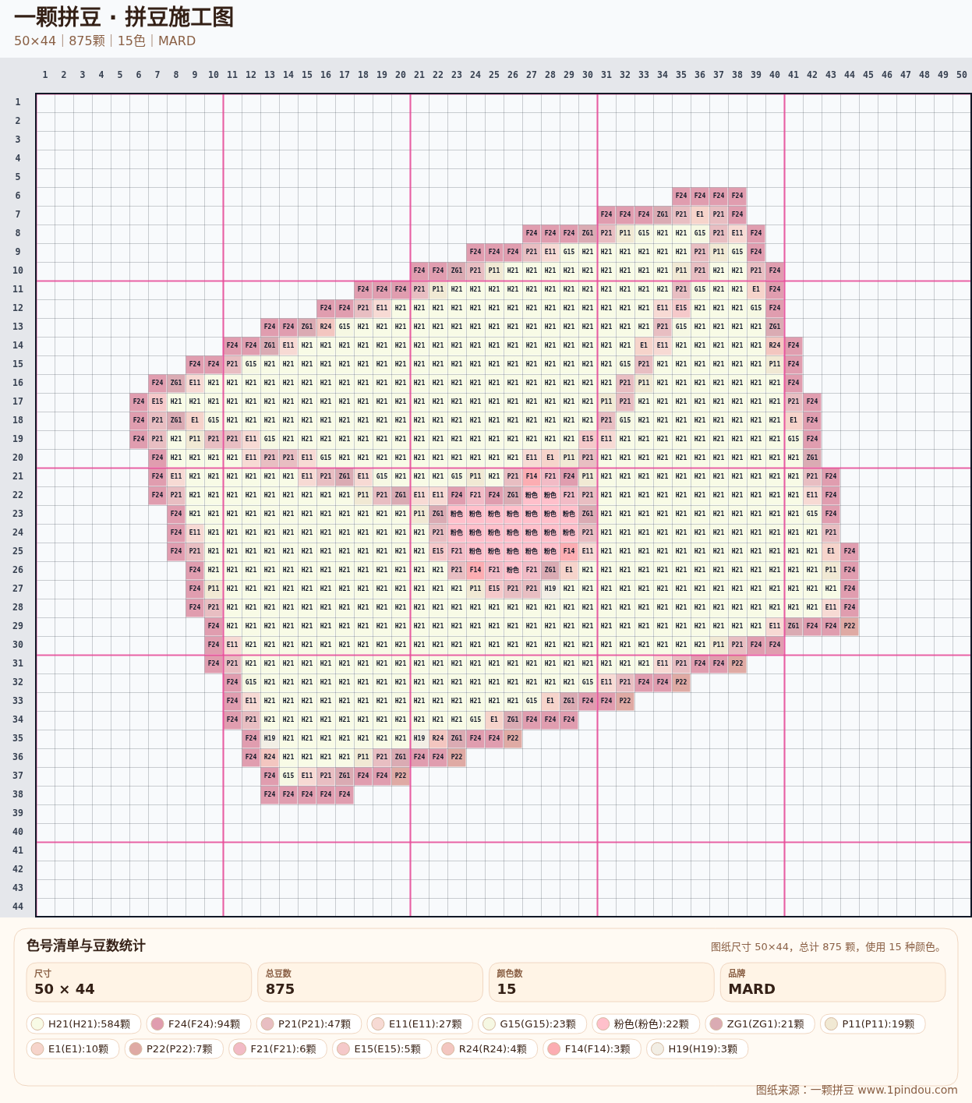Click the 图纸尺寸 50×44 summary text
Screen dimensions: 972x1103
[828, 947]
